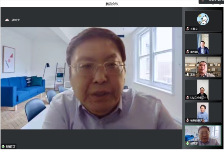Screen dimensions: 224x150
Task: Click the green mic icon in 杨萌芽 thumbnail
Action: click(188, 143)
